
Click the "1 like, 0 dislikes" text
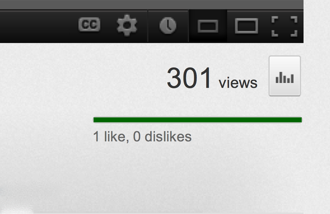click(142, 137)
